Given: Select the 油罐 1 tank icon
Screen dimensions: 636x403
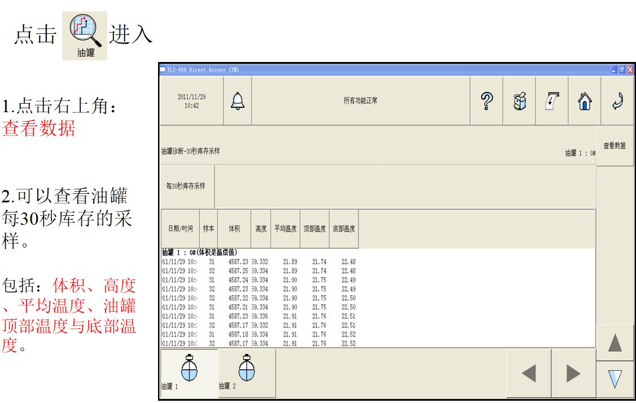Looking at the screenshot, I should tap(188, 373).
